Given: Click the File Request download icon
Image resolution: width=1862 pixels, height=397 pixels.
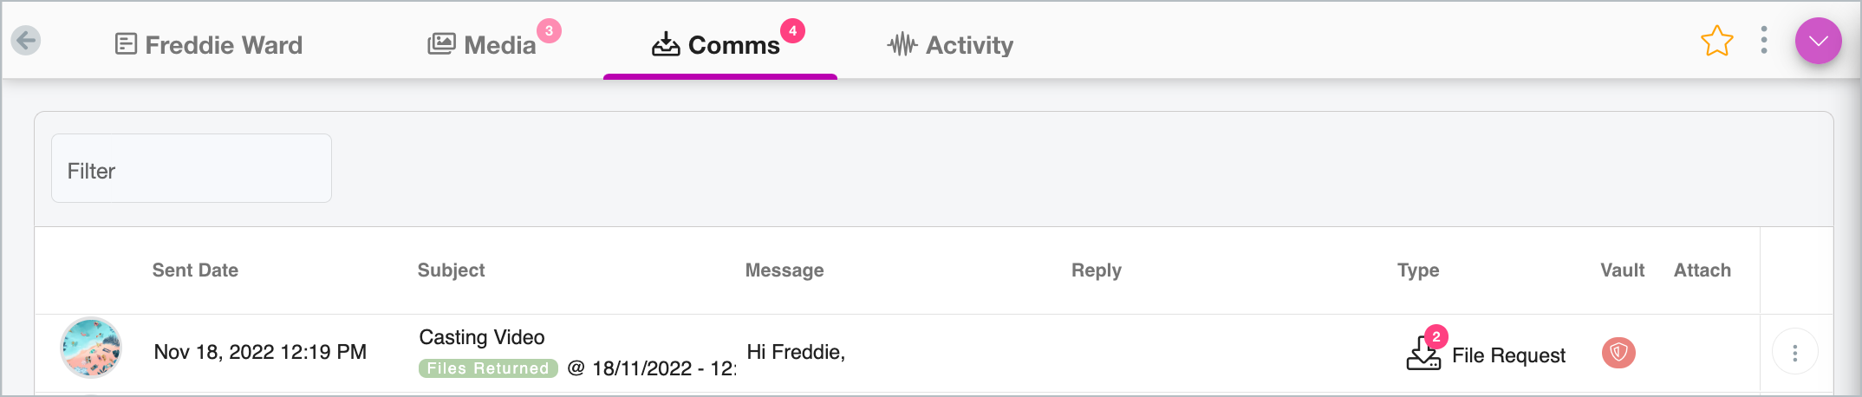Looking at the screenshot, I should click(x=1423, y=353).
